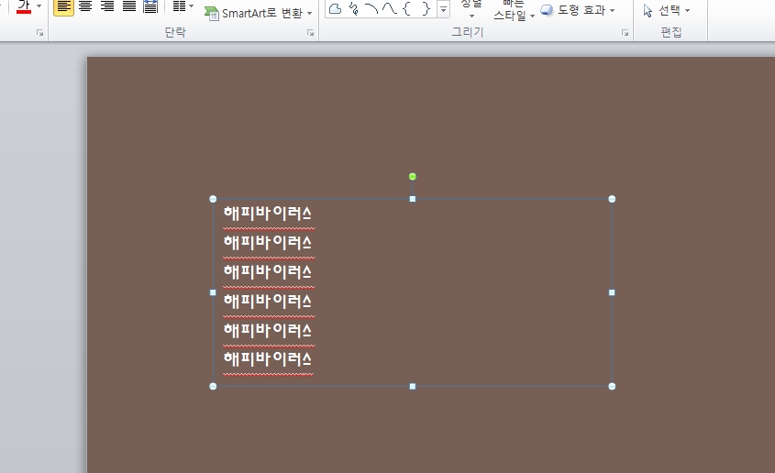
Task: Click the last 해피바이러스 text line
Action: click(268, 359)
